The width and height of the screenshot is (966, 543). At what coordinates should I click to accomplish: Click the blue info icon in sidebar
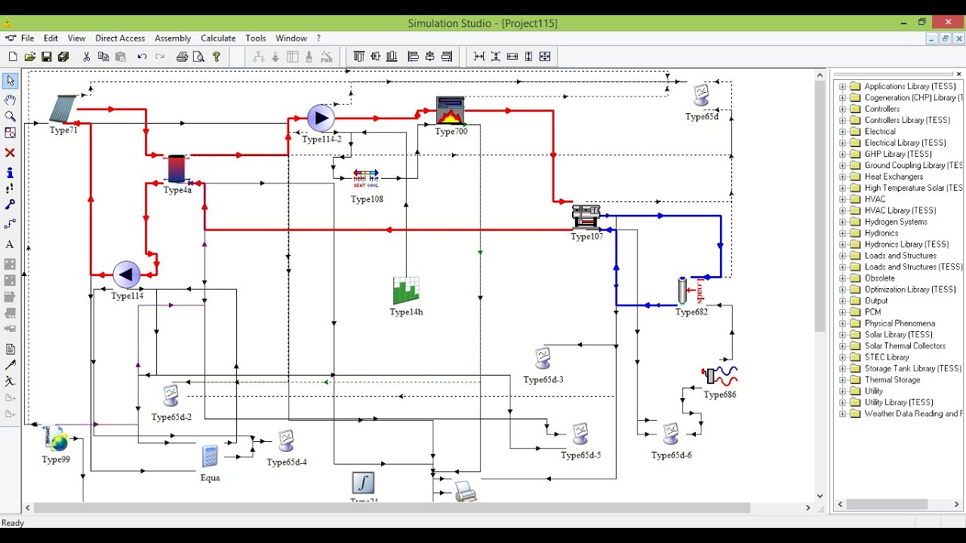pos(11,173)
